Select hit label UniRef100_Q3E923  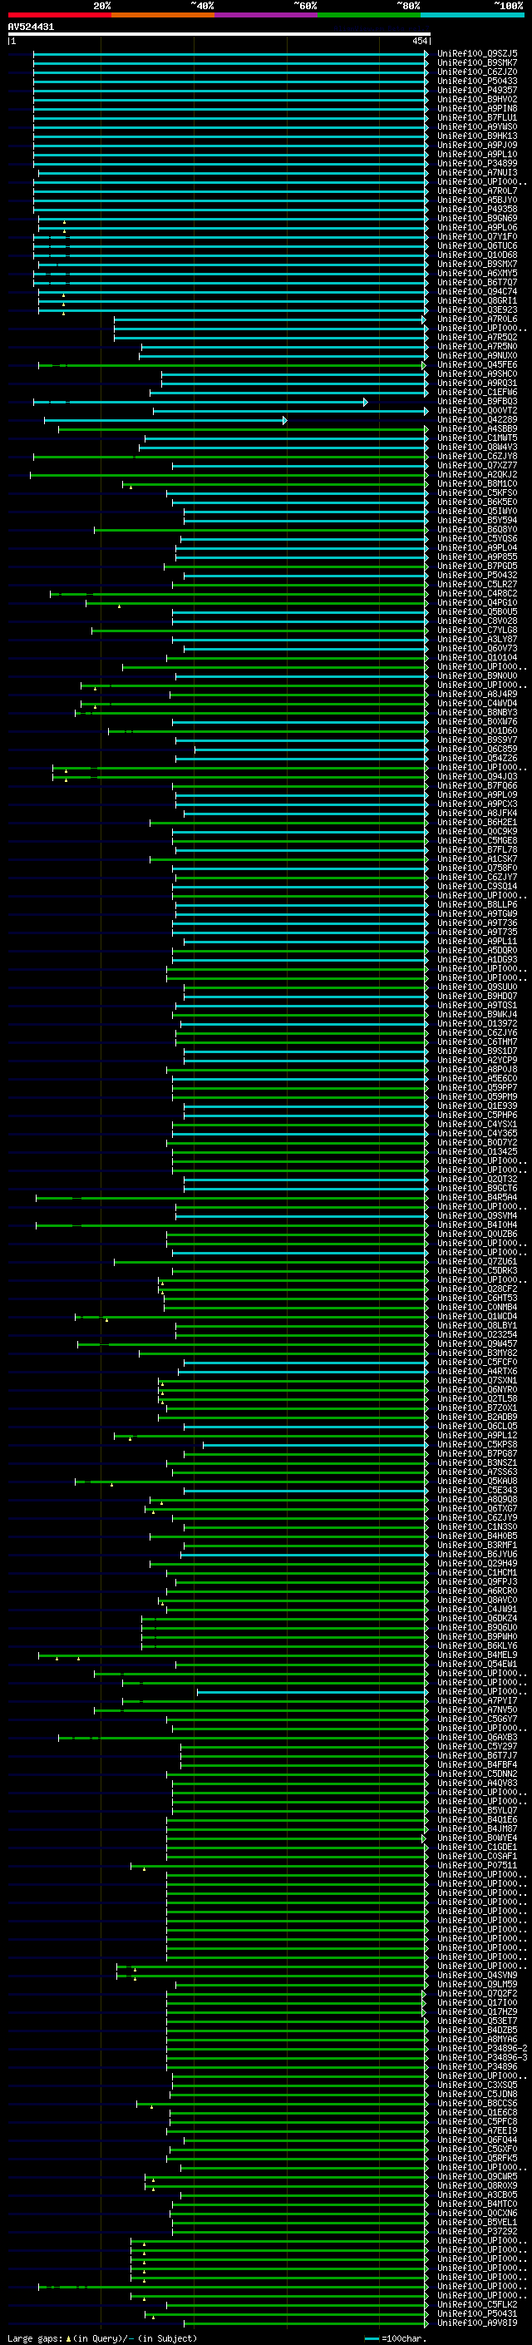(x=476, y=309)
